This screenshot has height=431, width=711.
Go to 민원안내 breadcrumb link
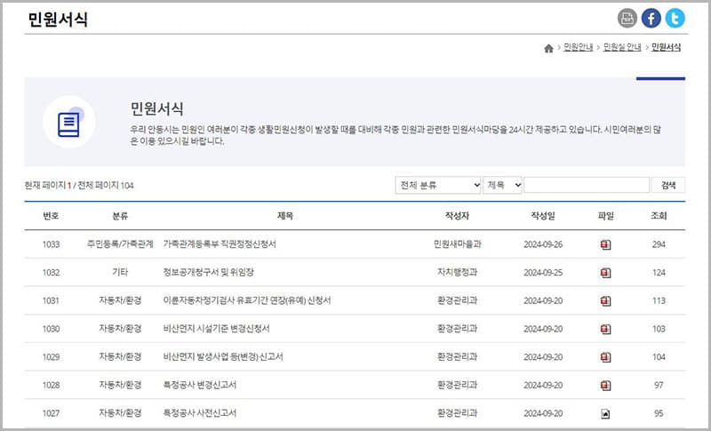tap(578, 48)
